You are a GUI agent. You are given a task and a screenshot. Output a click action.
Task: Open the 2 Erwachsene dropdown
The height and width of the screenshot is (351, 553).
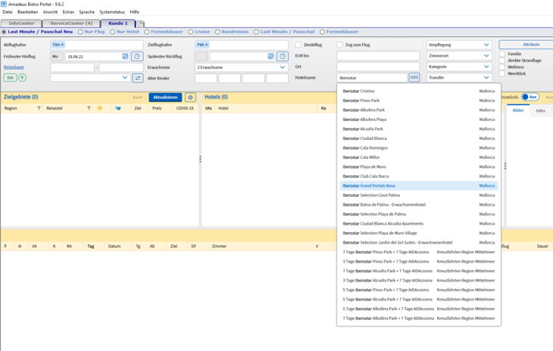[242, 67]
